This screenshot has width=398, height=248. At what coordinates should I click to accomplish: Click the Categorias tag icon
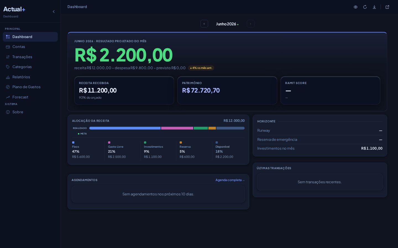(8, 67)
